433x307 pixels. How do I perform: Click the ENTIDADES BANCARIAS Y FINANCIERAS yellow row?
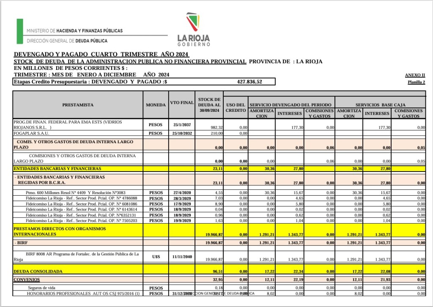[x=219, y=169]
